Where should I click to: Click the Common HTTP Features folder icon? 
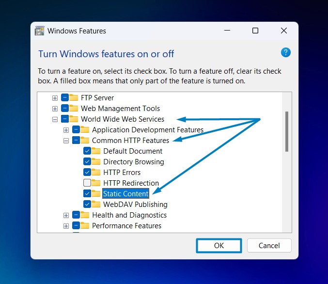(85, 140)
